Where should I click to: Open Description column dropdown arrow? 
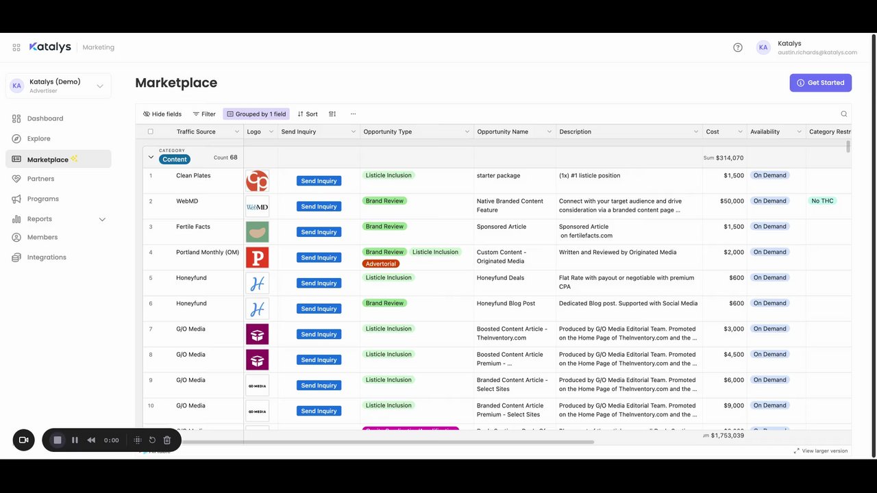tap(696, 131)
